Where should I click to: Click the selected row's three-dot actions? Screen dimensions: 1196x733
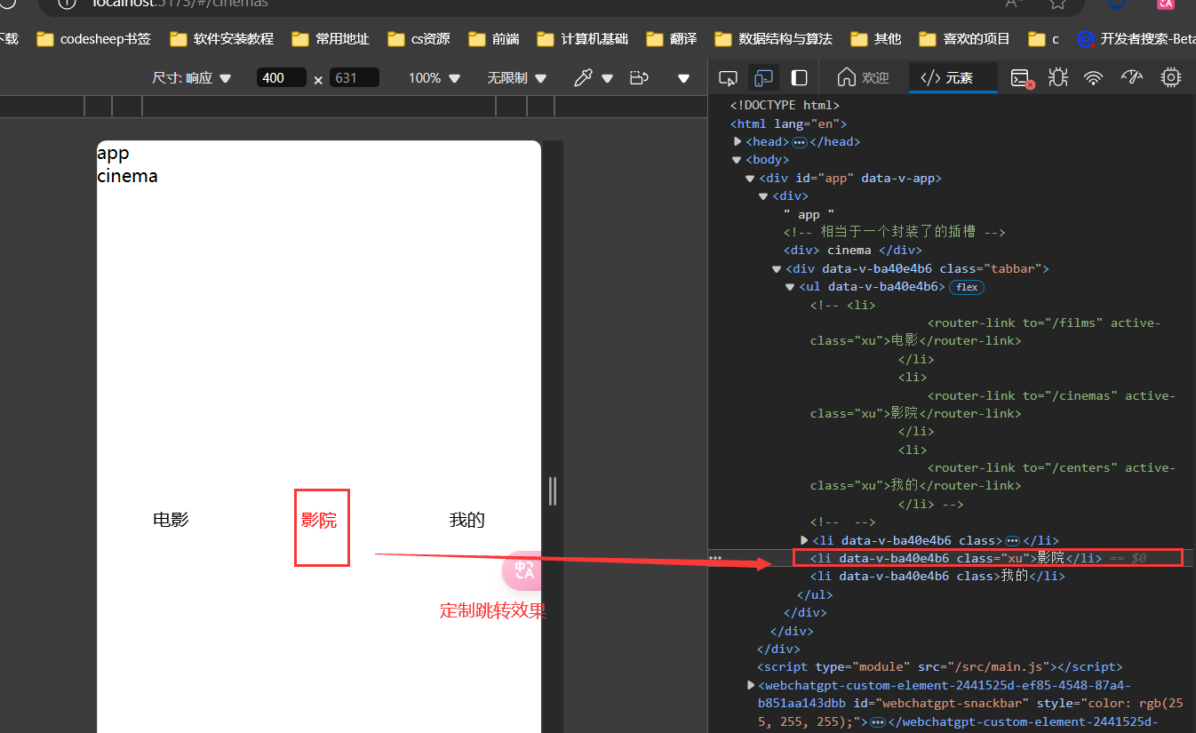click(715, 558)
